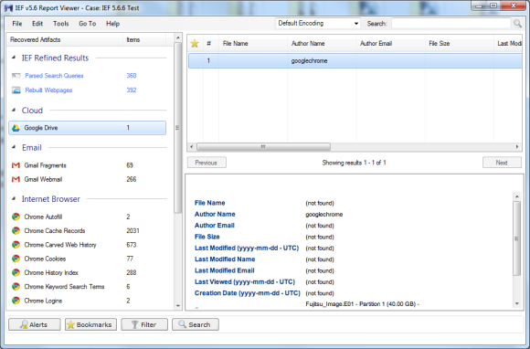Image resolution: width=530 pixels, height=349 pixels.
Task: Click the details pane vertical scrollbar thumb
Action: [x=517, y=238]
